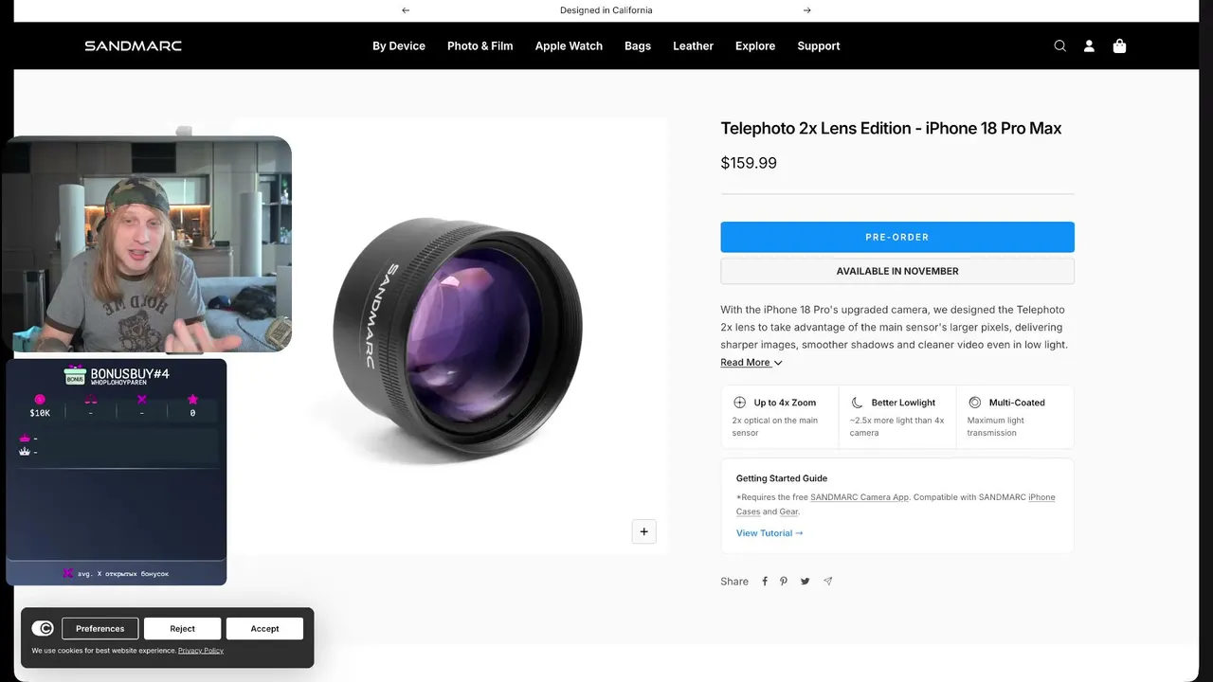Click the cookie consent logo icon
This screenshot has width=1213, height=682.
coord(43,628)
